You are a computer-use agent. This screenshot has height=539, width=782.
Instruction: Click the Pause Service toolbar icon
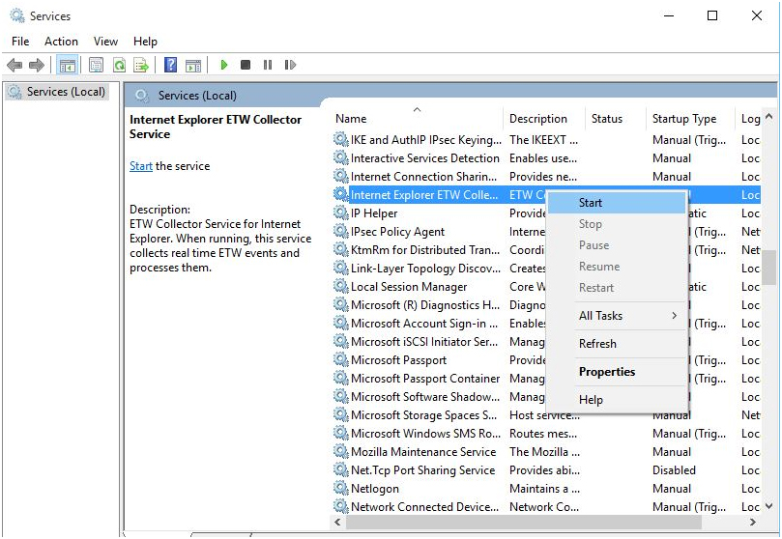(x=268, y=65)
